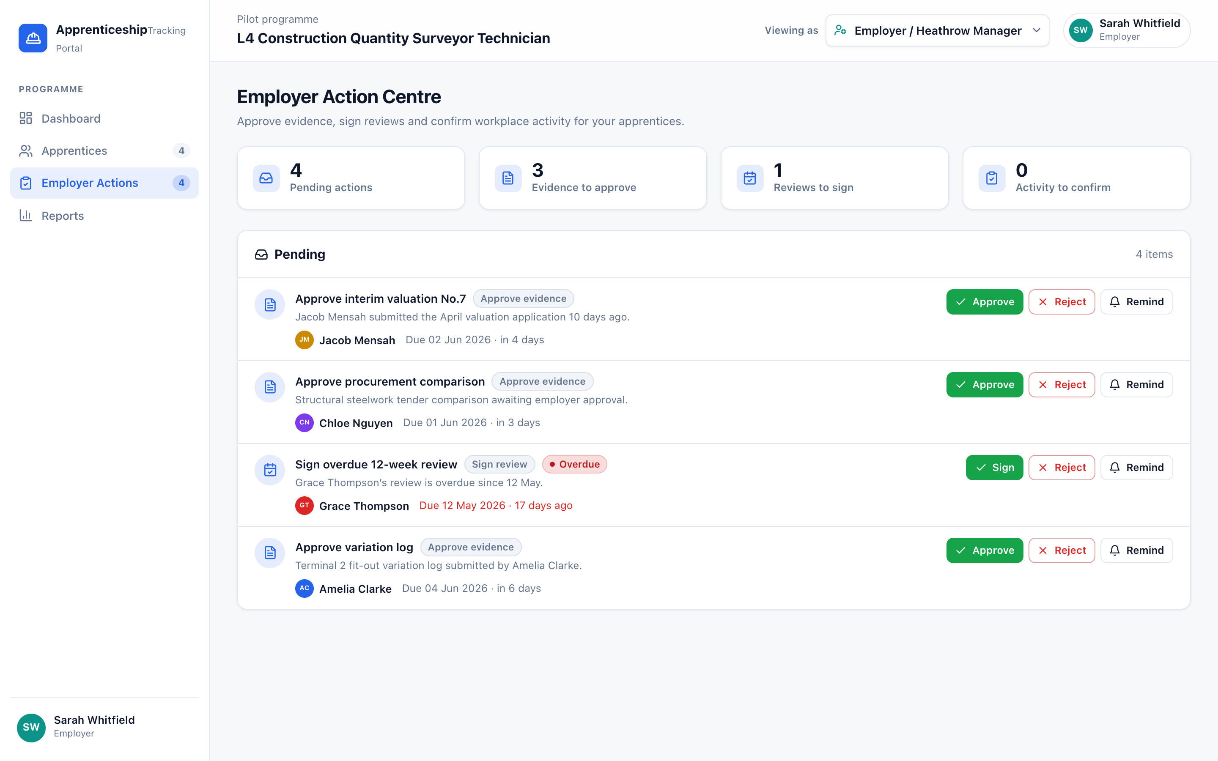Sign the overdue 12-week review
This screenshot has width=1218, height=761.
(994, 468)
